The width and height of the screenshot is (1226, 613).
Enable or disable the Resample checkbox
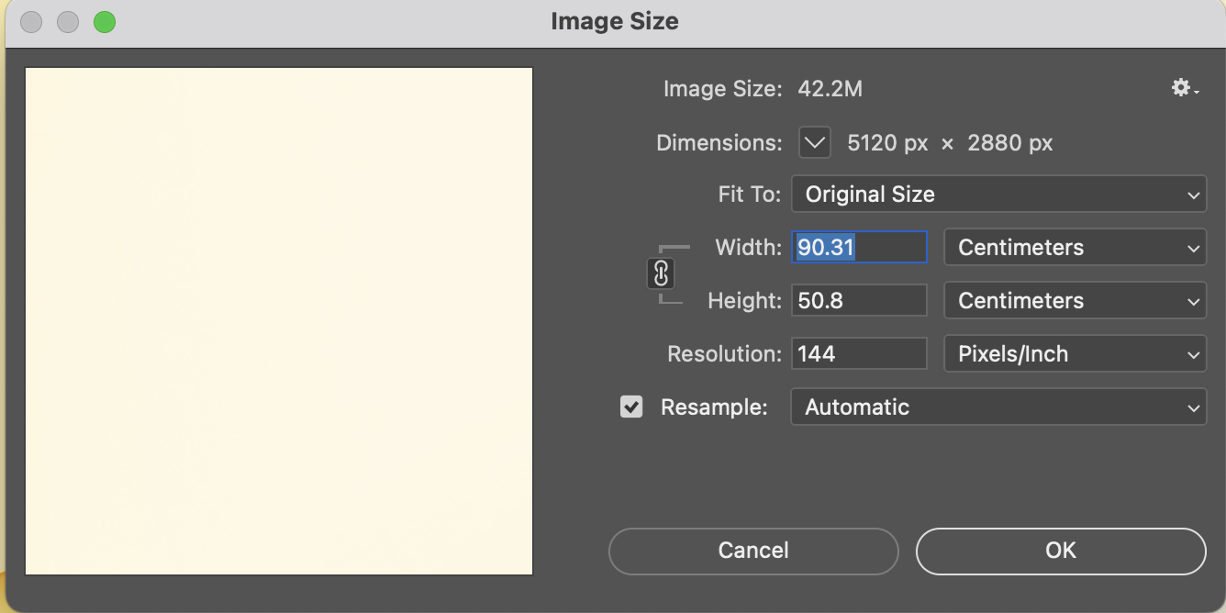631,407
